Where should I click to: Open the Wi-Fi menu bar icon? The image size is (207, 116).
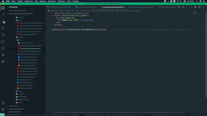(x=178, y=1)
